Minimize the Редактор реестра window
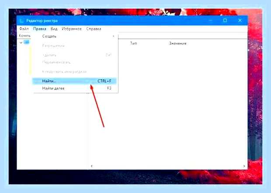Viewport: 271px width, 193px height. (x=210, y=21)
